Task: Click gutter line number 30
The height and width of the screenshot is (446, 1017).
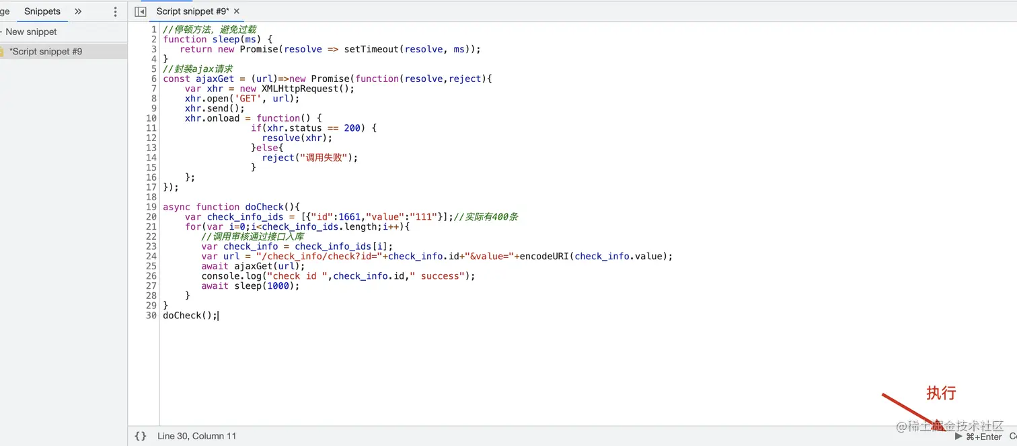Action: click(151, 315)
